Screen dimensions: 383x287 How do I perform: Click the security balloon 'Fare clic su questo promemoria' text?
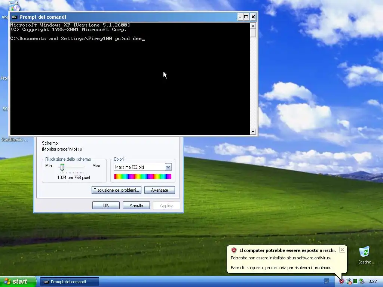pyautogui.click(x=281, y=268)
